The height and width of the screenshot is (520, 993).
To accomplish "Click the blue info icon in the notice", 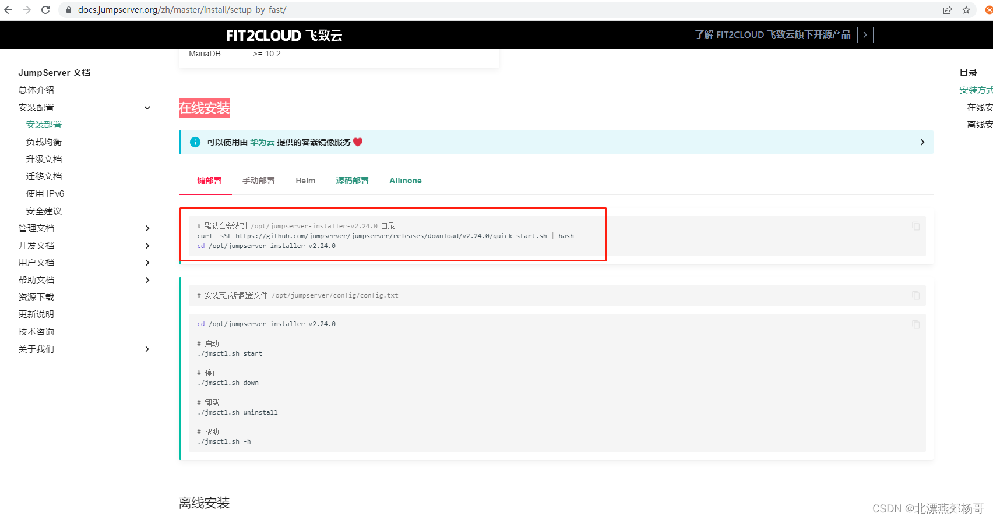I will point(195,142).
